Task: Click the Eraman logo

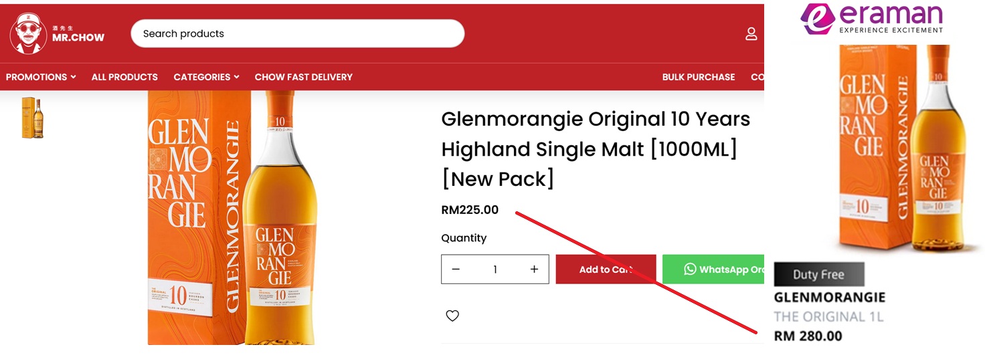Action: [x=872, y=18]
